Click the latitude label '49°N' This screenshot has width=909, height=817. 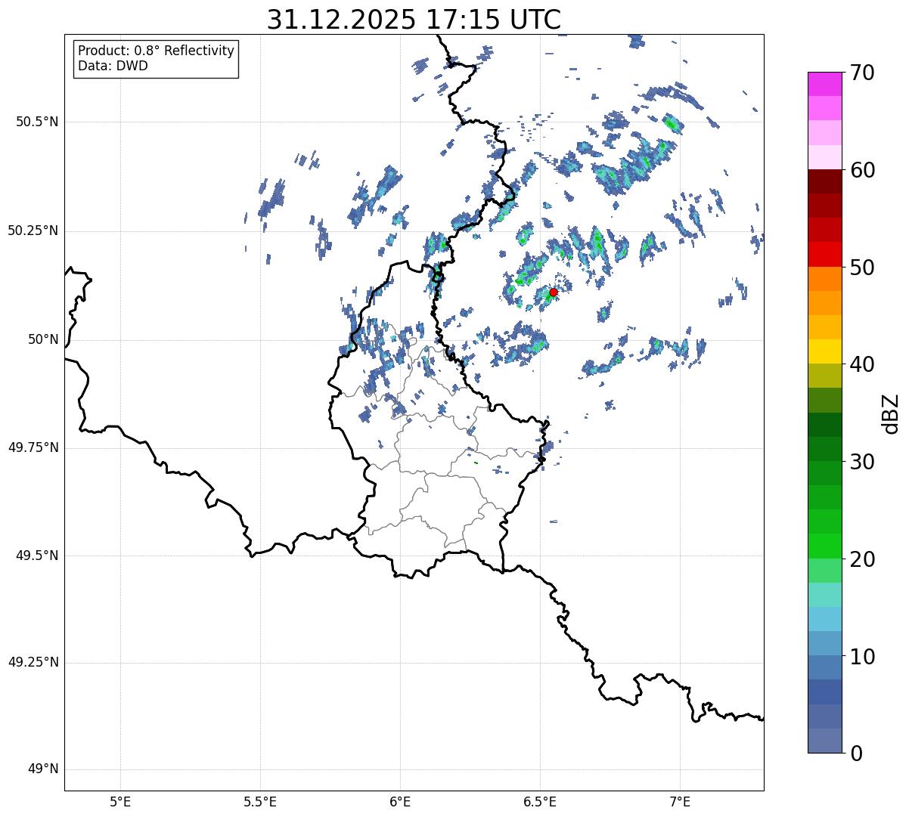coord(44,769)
